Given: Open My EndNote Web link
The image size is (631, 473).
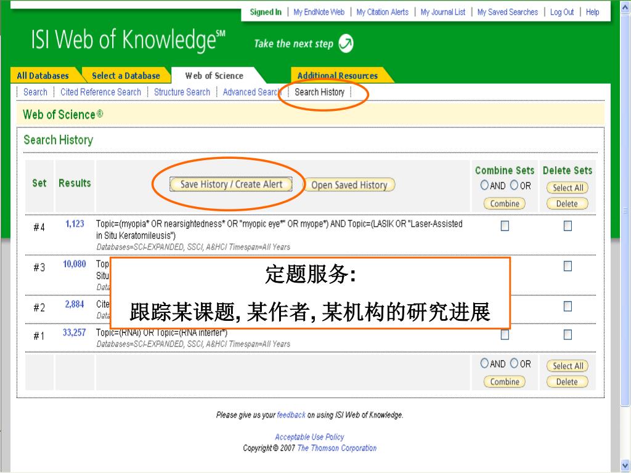Looking at the screenshot, I should (x=319, y=12).
